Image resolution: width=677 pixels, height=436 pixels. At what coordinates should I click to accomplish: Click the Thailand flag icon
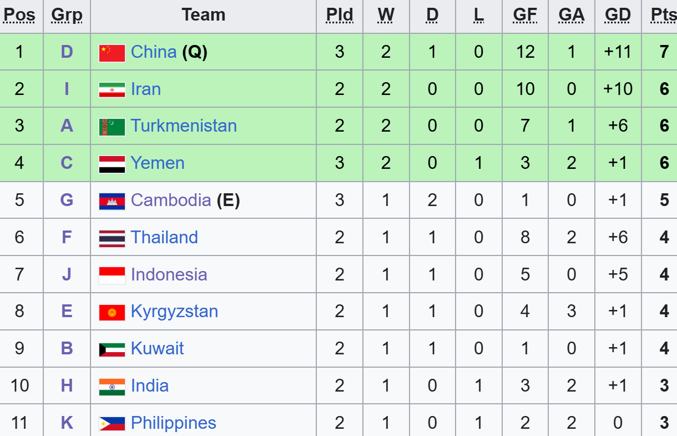coord(112,238)
